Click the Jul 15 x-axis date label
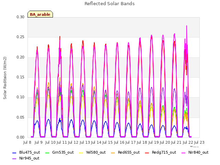Screen dimensions: 220x165 pos(108,142)
